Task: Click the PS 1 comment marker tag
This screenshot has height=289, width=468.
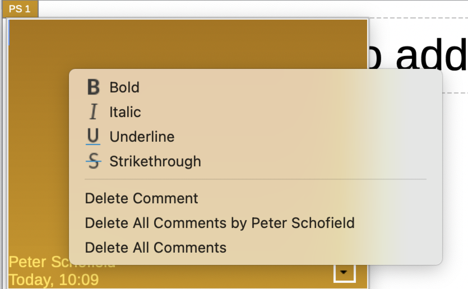Action: click(20, 9)
